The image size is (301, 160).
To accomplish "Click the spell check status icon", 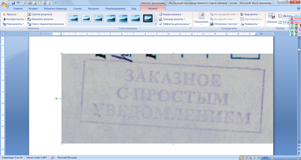I will point(52,158).
